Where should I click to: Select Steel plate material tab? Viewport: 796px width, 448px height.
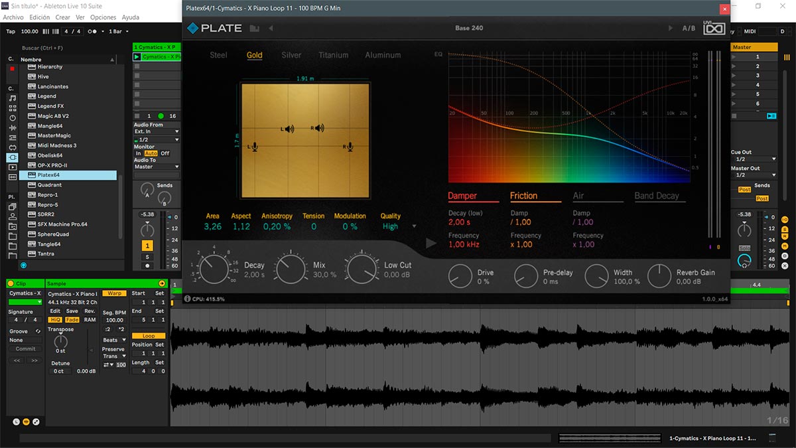click(218, 55)
